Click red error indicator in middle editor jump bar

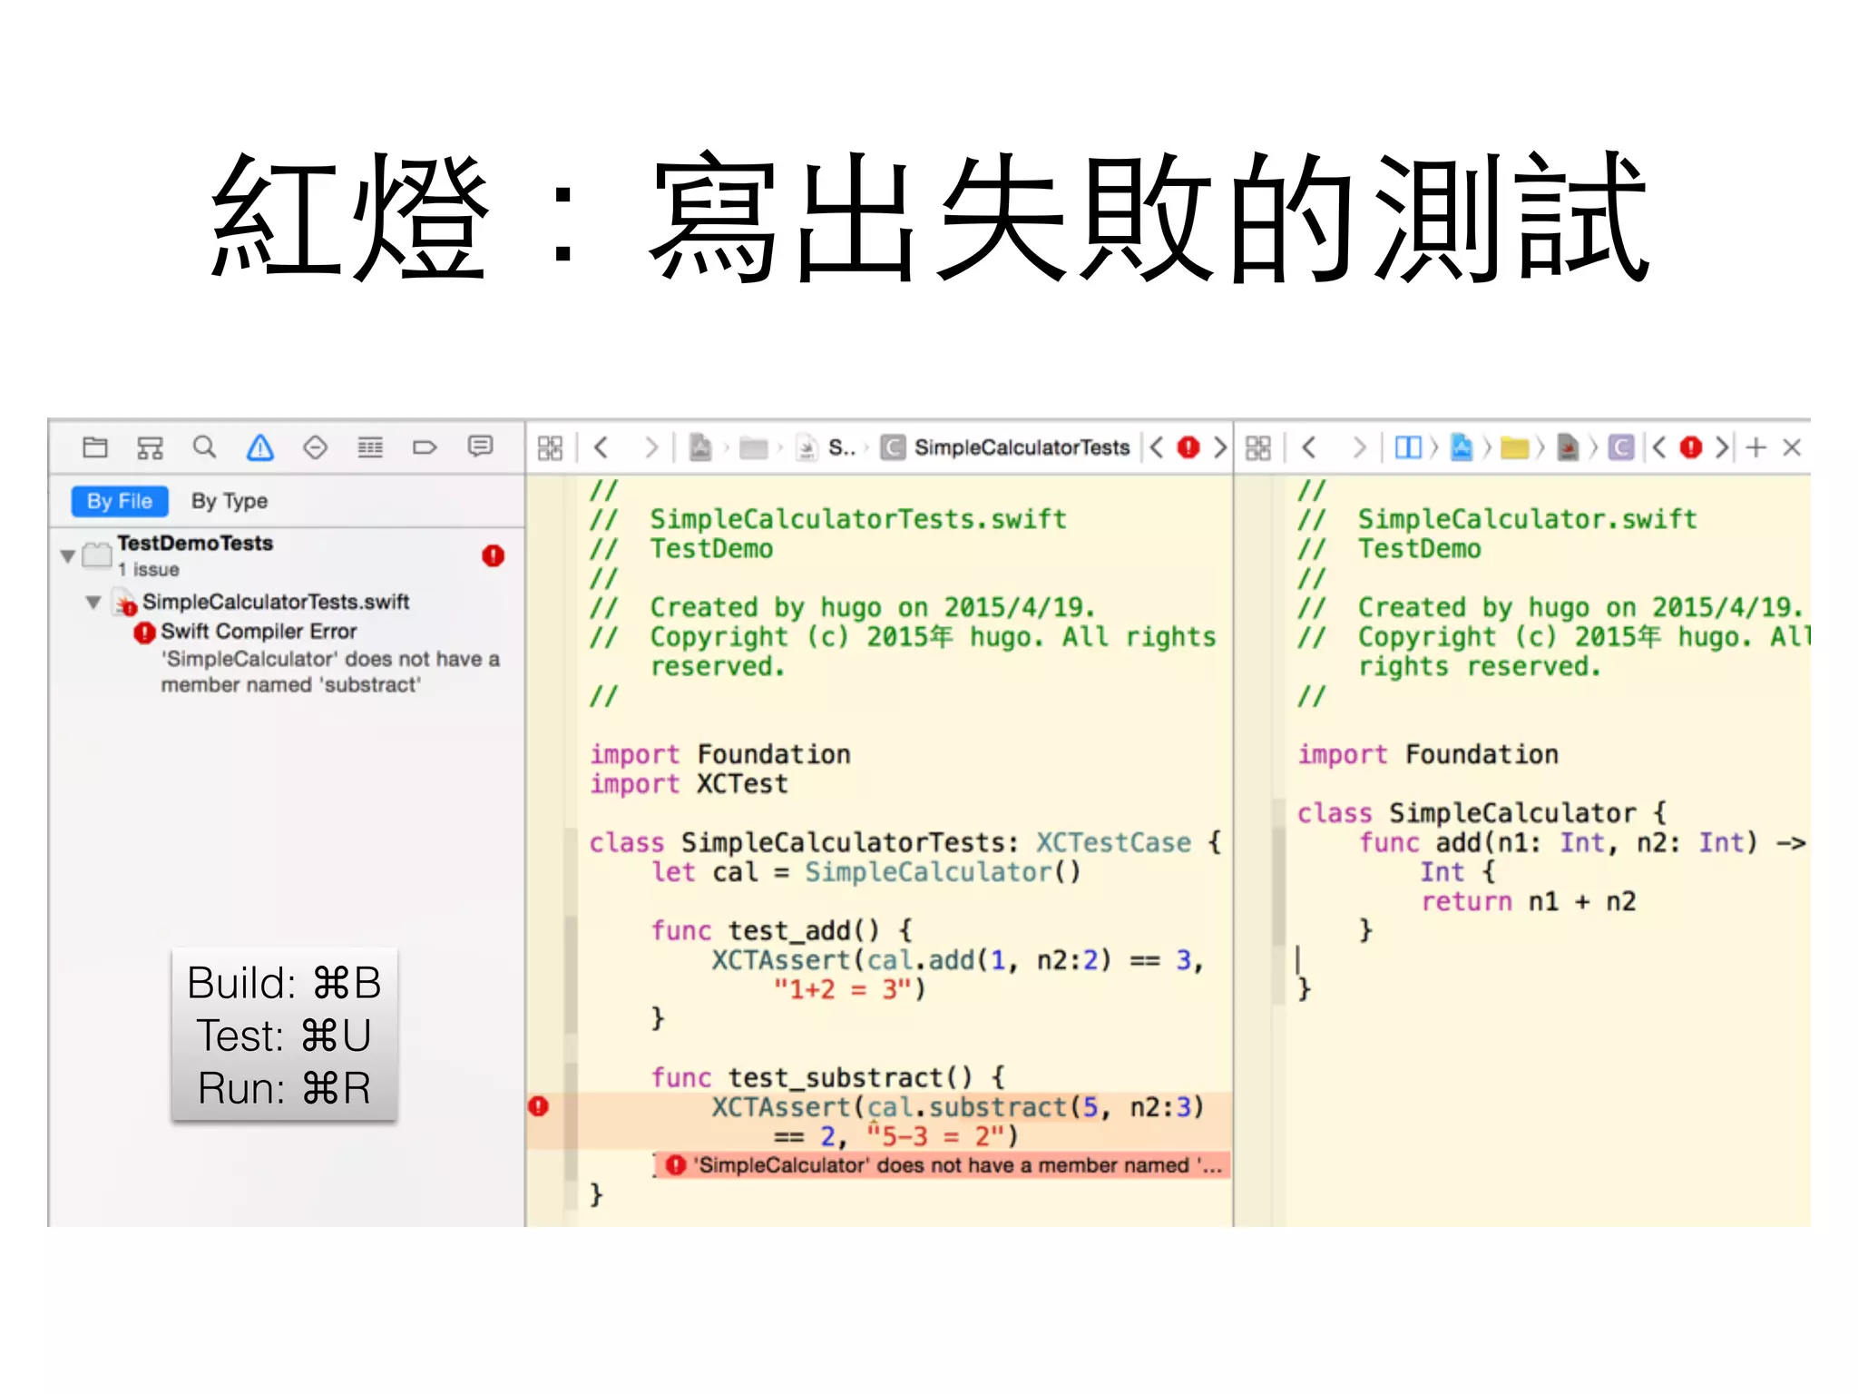coord(1188,447)
